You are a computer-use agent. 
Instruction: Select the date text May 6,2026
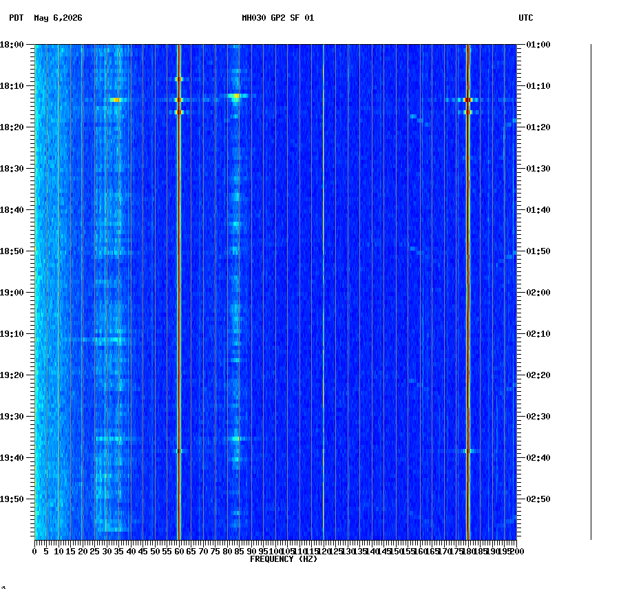coord(59,18)
